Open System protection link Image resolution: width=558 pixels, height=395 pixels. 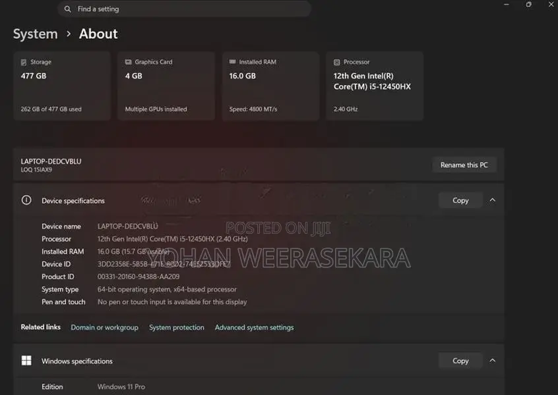pyautogui.click(x=177, y=327)
